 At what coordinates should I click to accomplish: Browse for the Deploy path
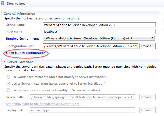(x=147, y=110)
